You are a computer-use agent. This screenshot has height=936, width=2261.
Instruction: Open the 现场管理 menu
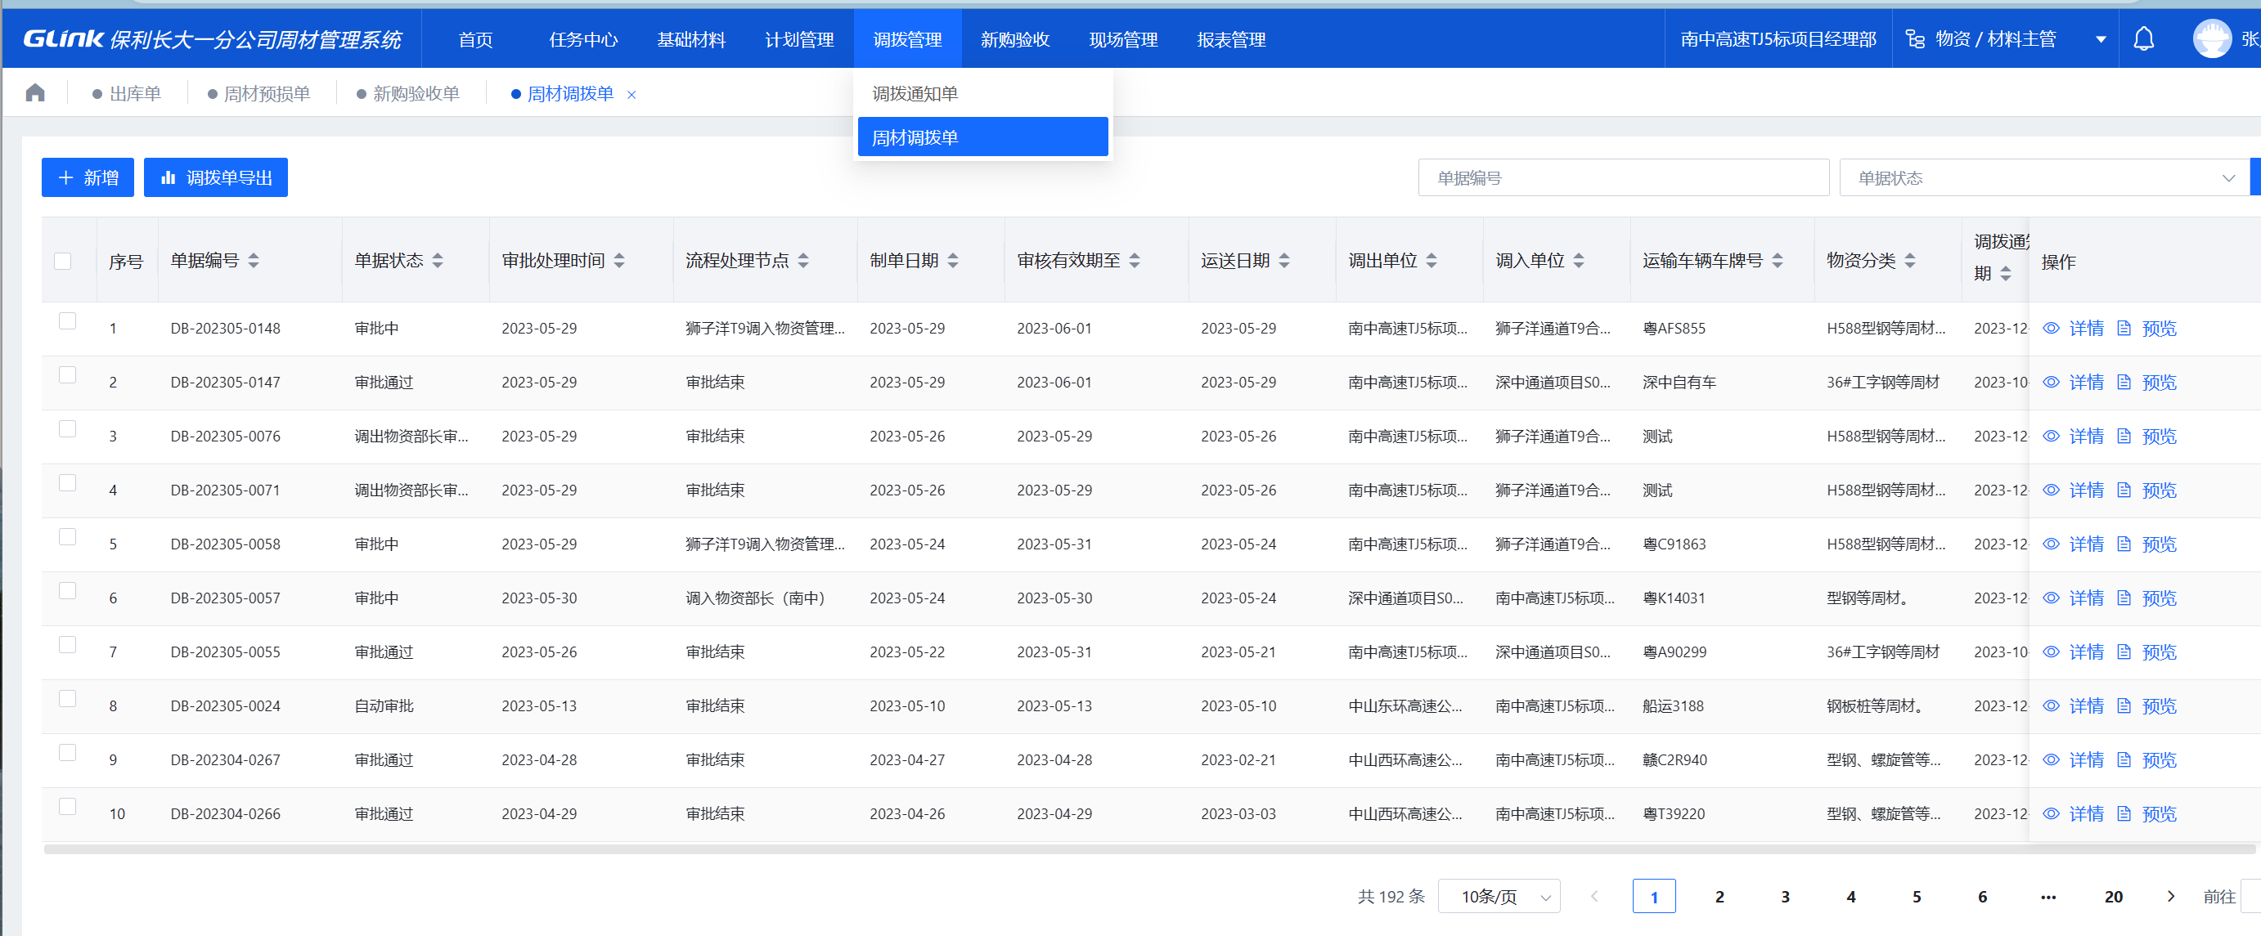[1123, 39]
